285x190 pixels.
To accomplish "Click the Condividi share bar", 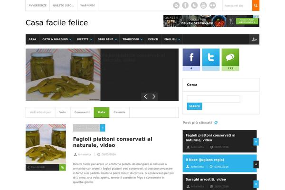I will [42, 168].
